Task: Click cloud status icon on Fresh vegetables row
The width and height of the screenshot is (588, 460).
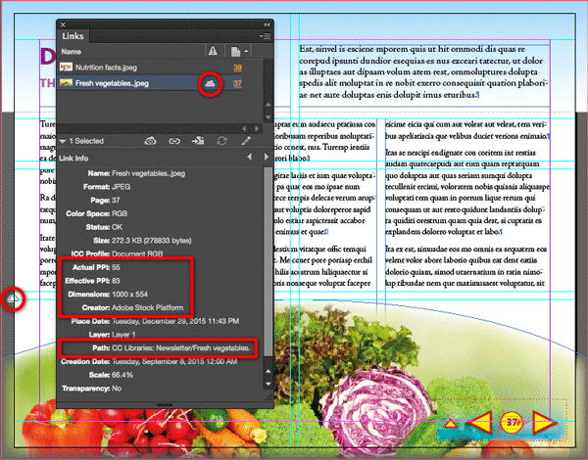Action: pos(210,83)
